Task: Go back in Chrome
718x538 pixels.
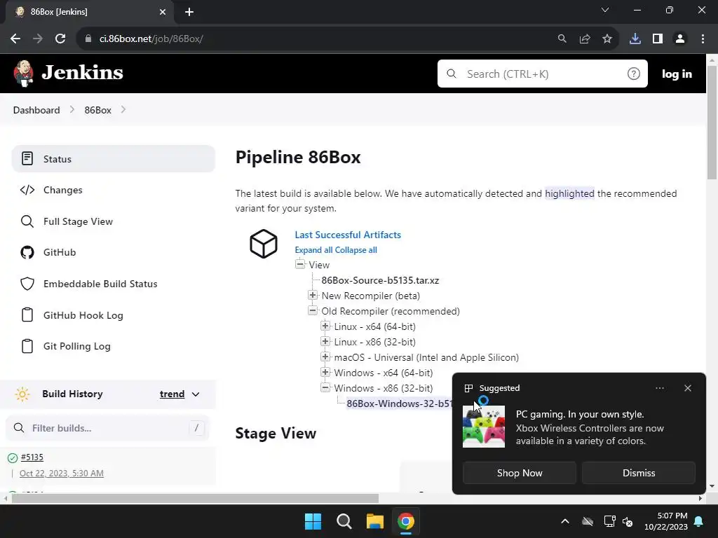Action: tap(15, 39)
